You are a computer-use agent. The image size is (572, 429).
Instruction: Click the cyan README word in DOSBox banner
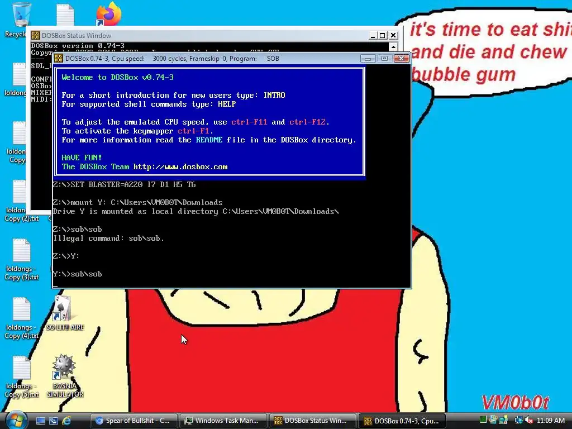tap(209, 140)
